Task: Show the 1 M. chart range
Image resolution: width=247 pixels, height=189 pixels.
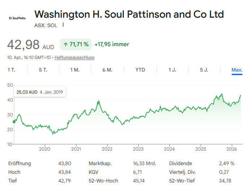Action: [x=75, y=70]
